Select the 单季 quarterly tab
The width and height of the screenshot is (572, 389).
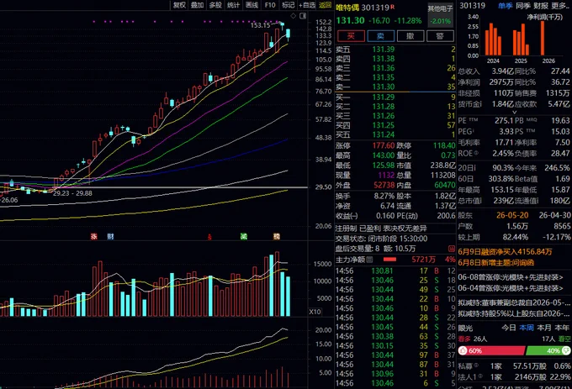pos(506,6)
